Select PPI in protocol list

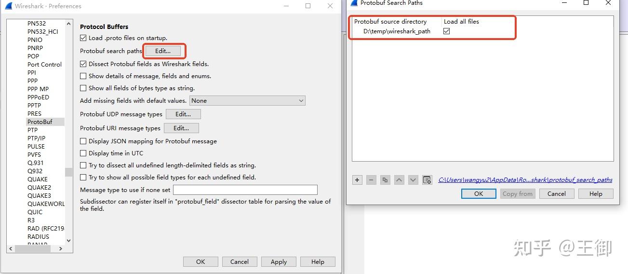pyautogui.click(x=32, y=73)
